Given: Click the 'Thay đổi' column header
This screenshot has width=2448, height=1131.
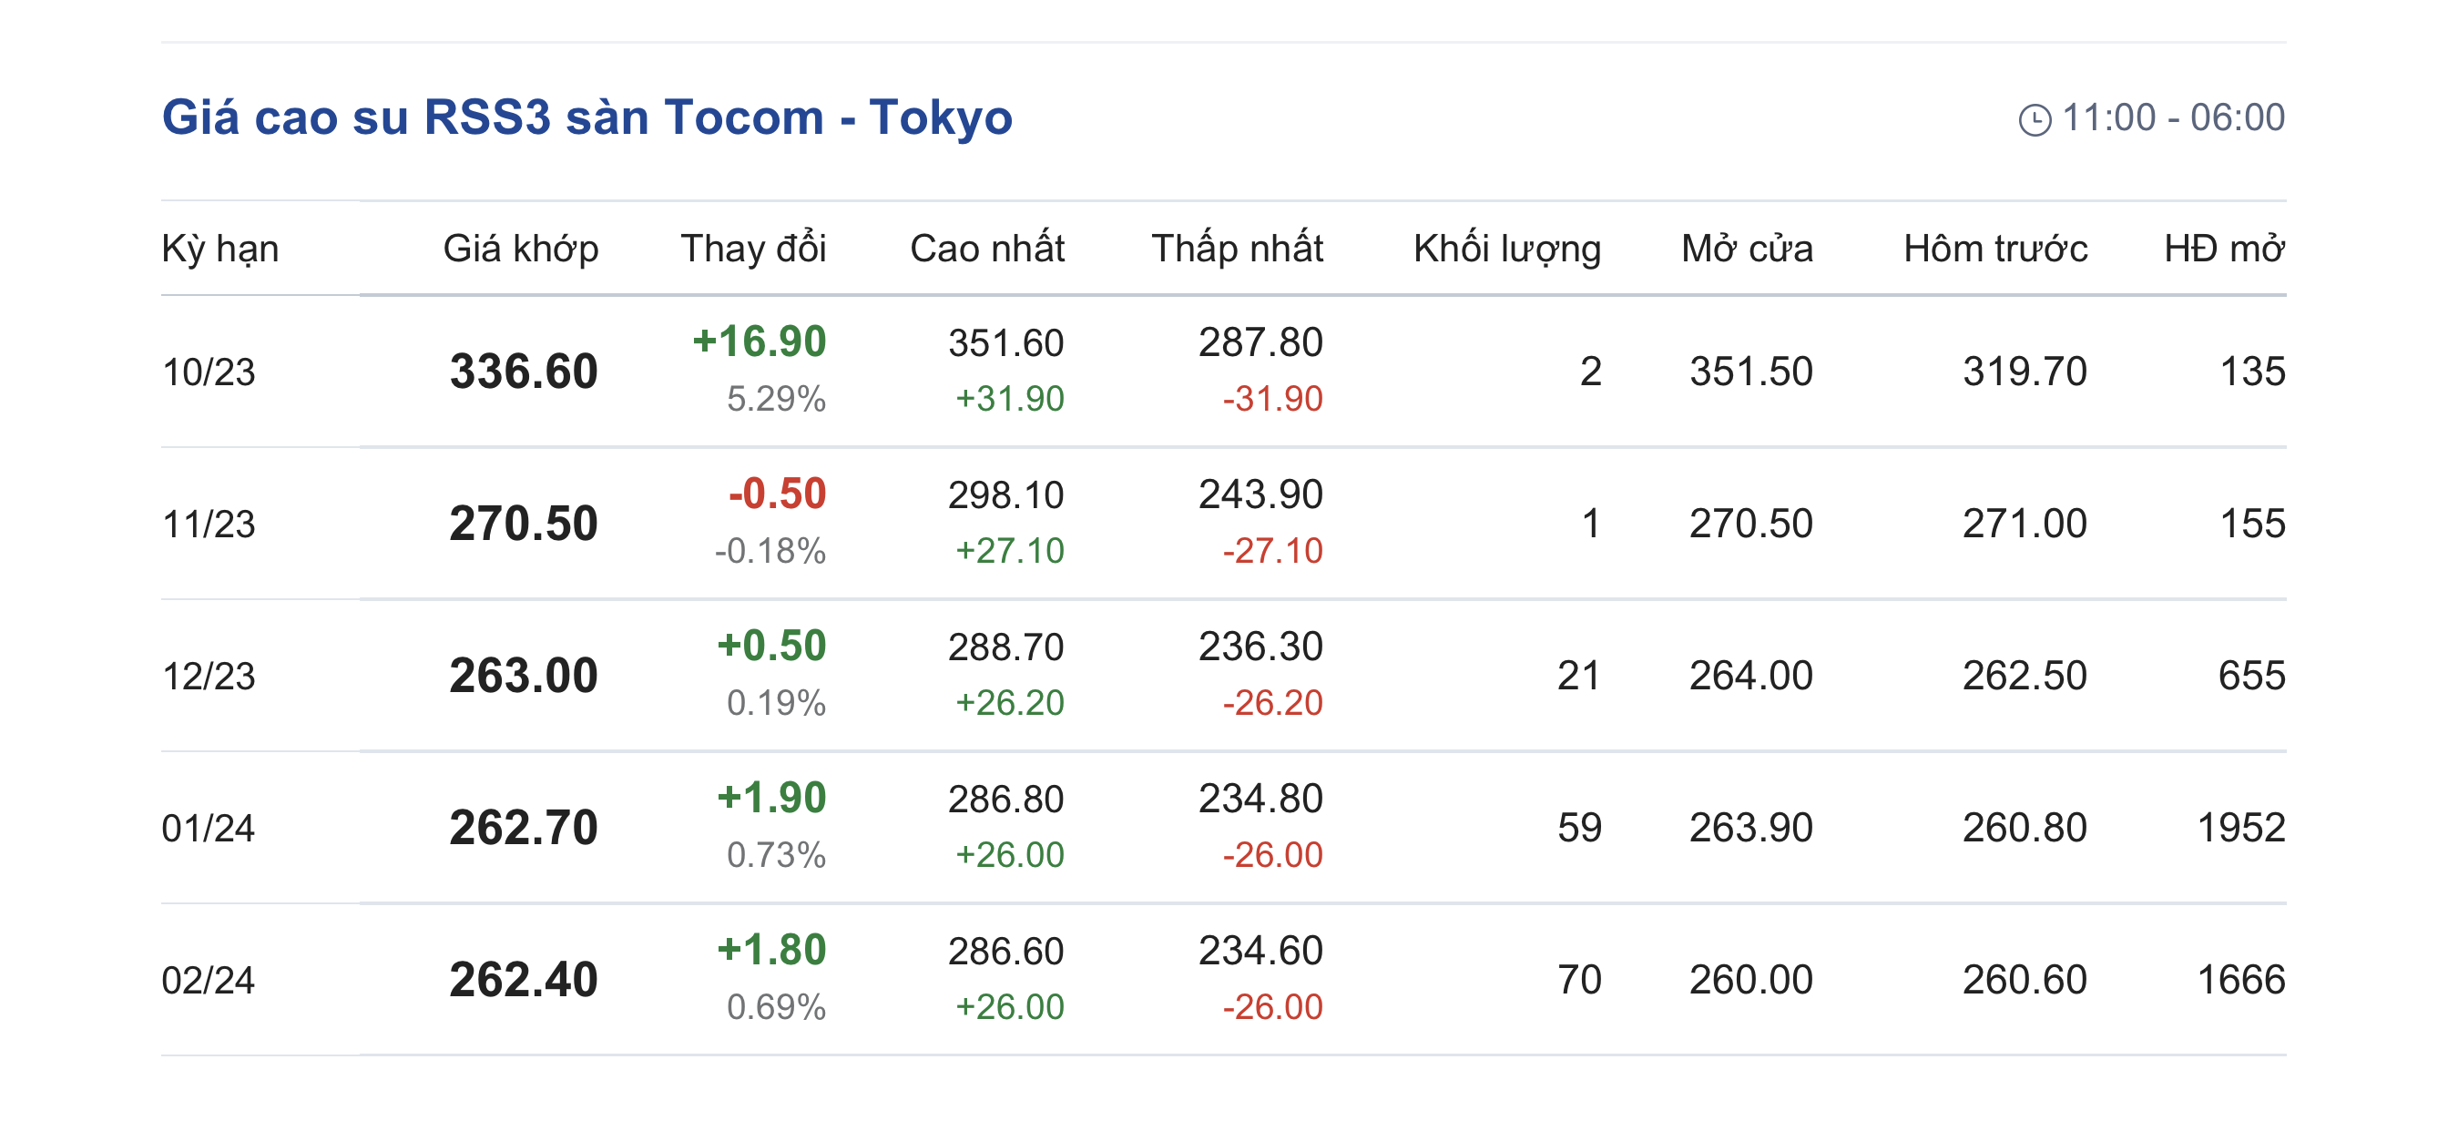Looking at the screenshot, I should pos(752,249).
